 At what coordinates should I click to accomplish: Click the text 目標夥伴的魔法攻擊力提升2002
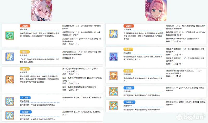181,71
